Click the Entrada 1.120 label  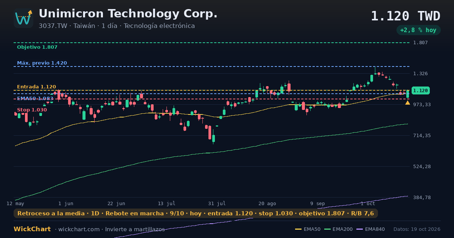(x=36, y=87)
